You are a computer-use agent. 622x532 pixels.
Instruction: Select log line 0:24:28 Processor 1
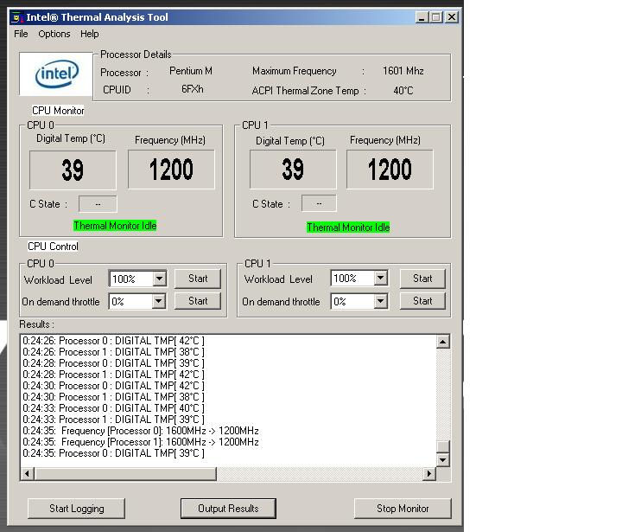(113, 375)
